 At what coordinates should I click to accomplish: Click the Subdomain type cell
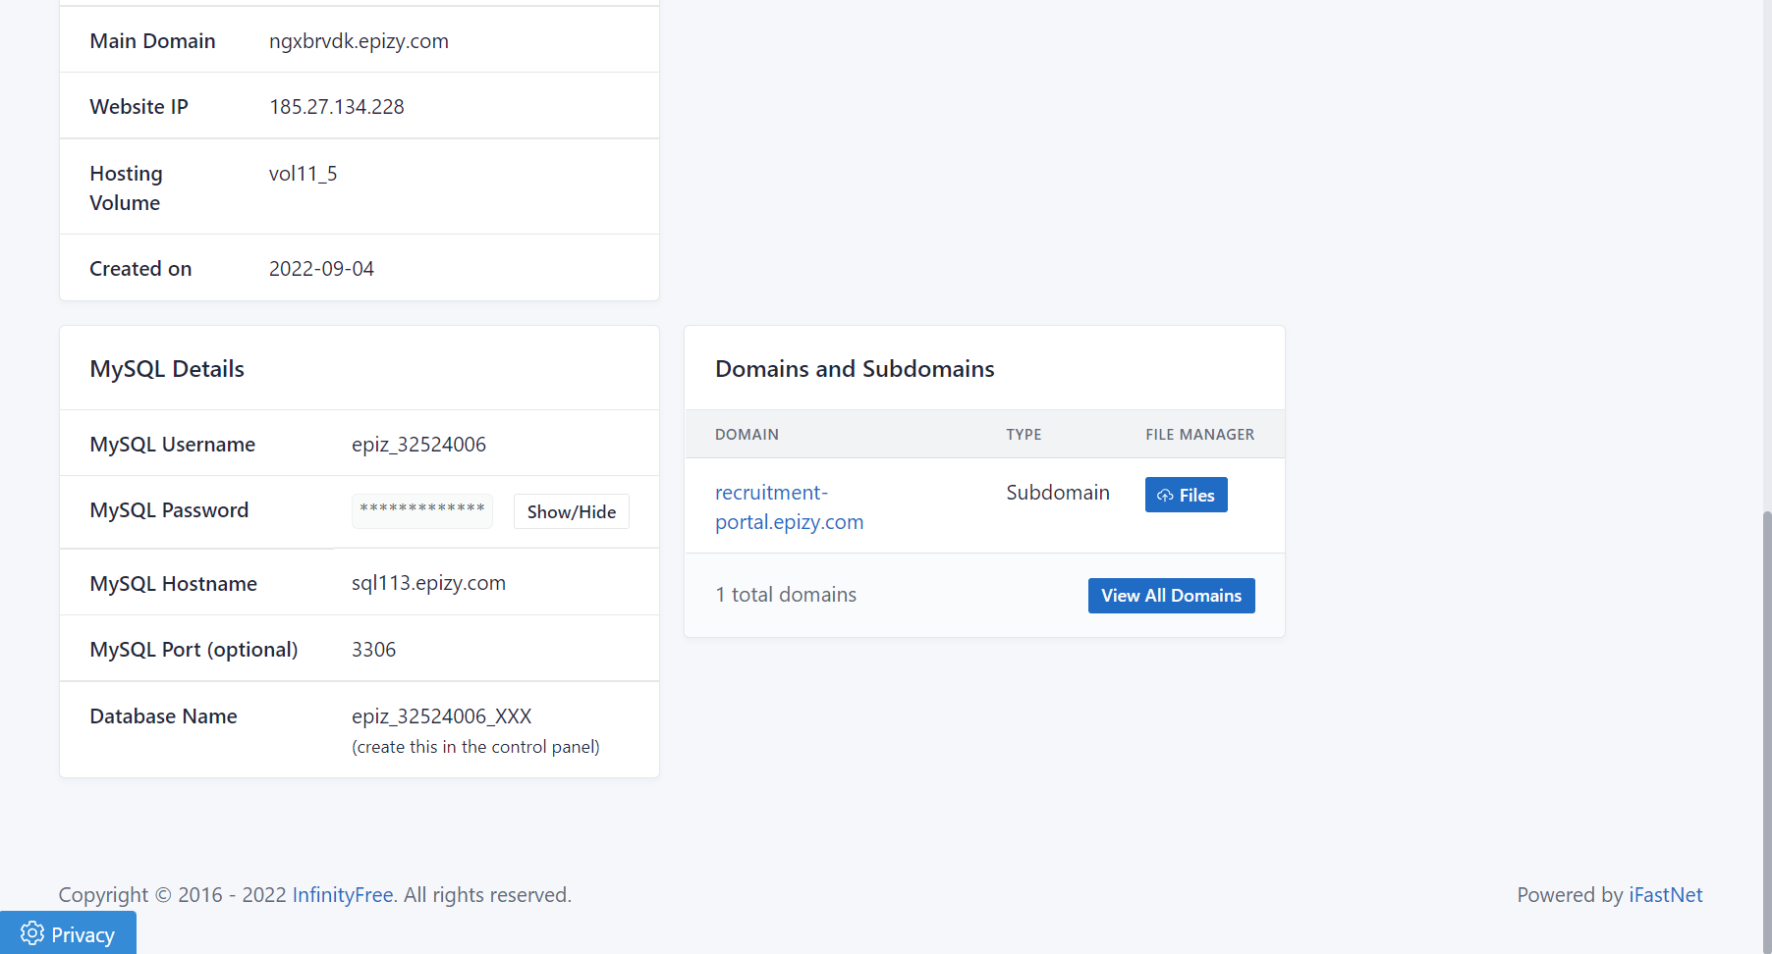[x=1058, y=493]
